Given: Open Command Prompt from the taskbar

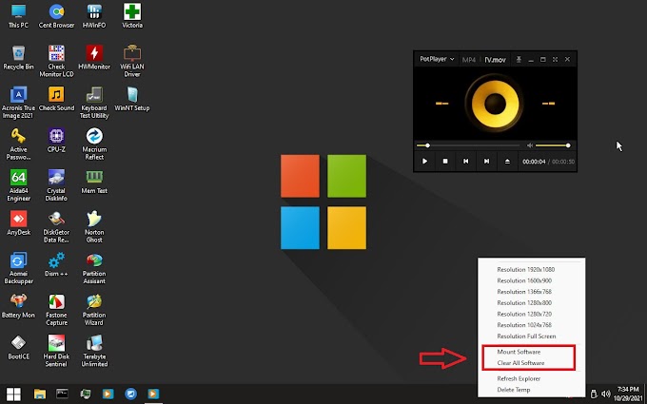Looking at the screenshot, I should coord(62,394).
